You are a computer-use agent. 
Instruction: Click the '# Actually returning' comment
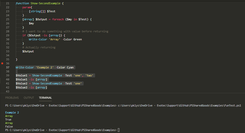coord(39,48)
